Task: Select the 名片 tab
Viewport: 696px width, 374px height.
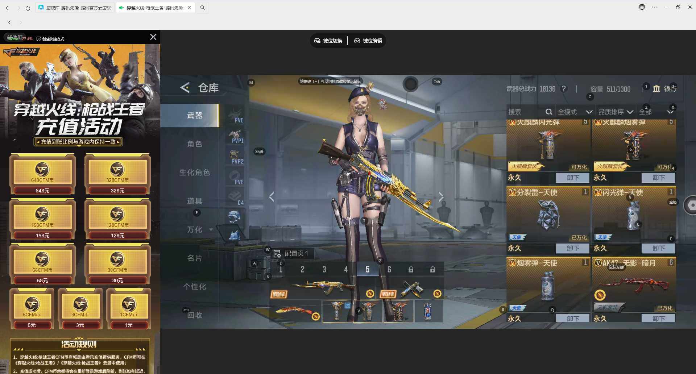Action: [x=195, y=258]
